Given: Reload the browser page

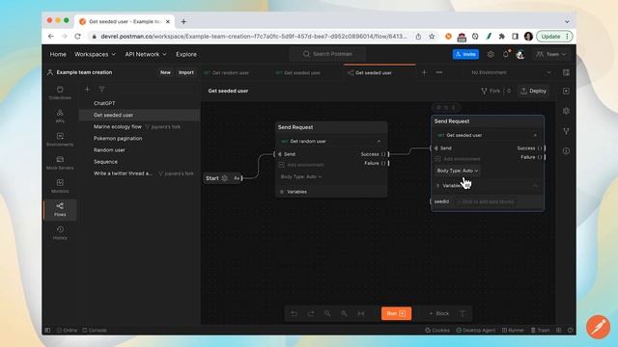Looking at the screenshot, I should 77,37.
